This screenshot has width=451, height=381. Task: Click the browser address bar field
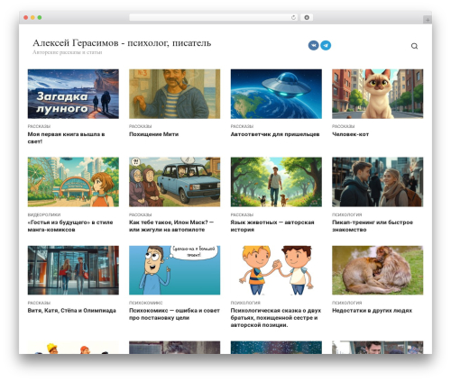(x=213, y=18)
